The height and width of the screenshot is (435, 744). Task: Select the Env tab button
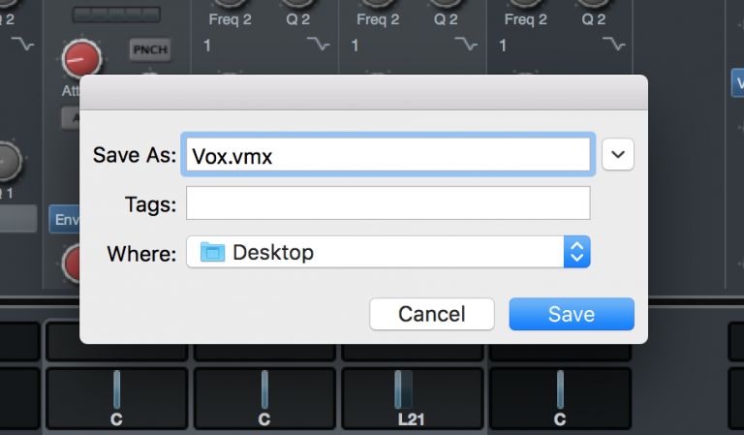coord(65,219)
